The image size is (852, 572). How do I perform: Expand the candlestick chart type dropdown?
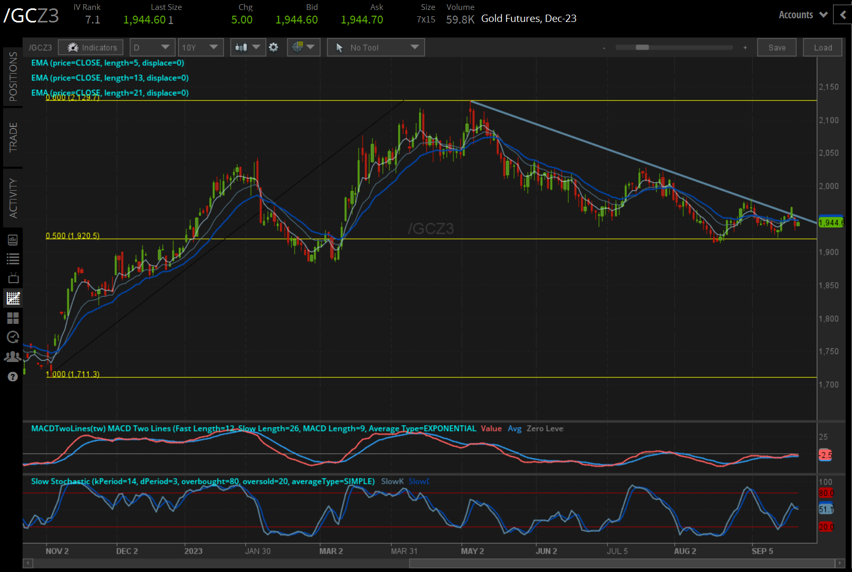(247, 48)
